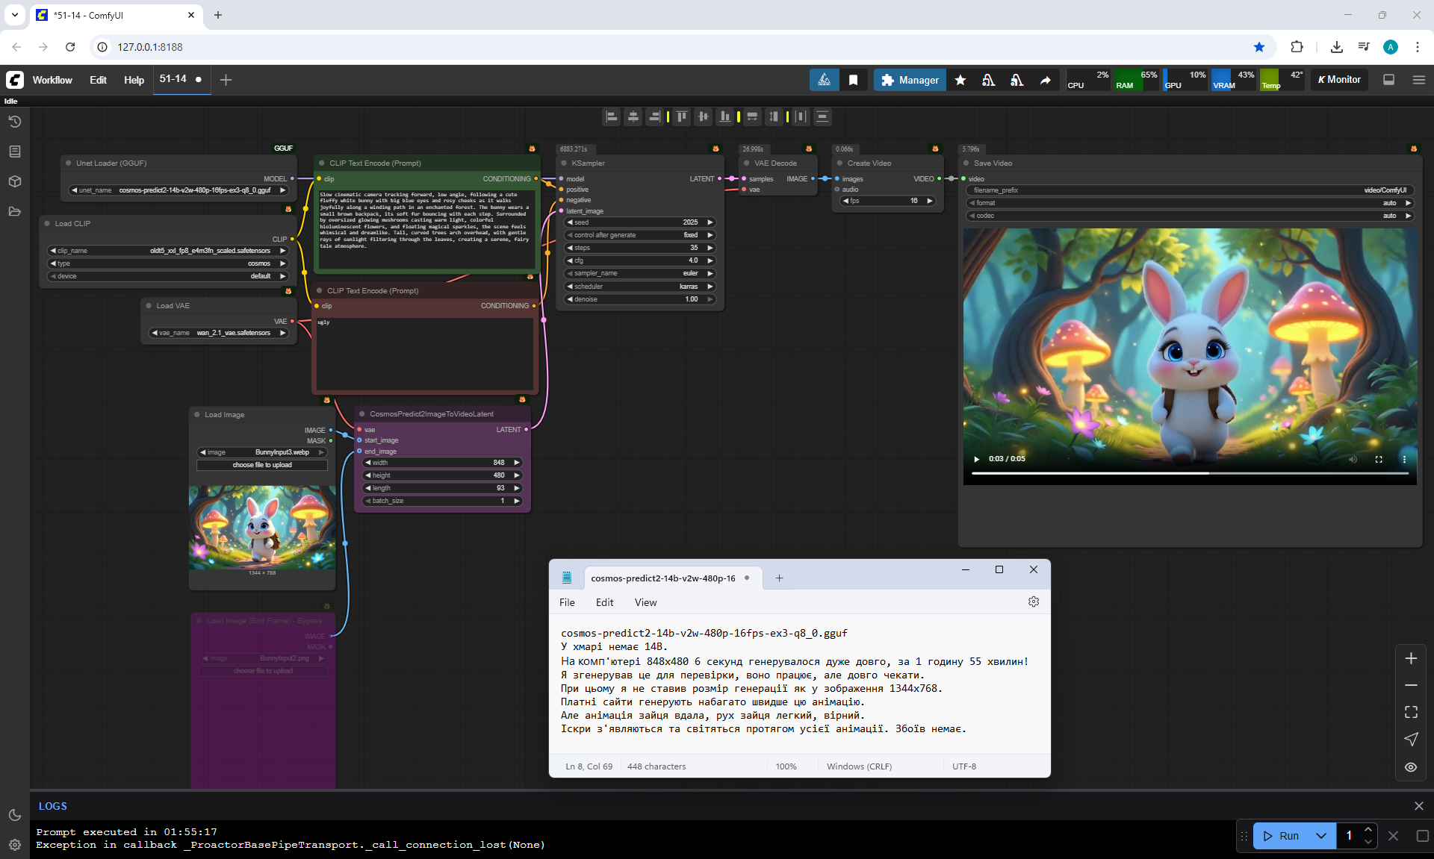The image size is (1434, 859).
Task: Open the sampler_name euler dropdown
Action: coord(639,273)
